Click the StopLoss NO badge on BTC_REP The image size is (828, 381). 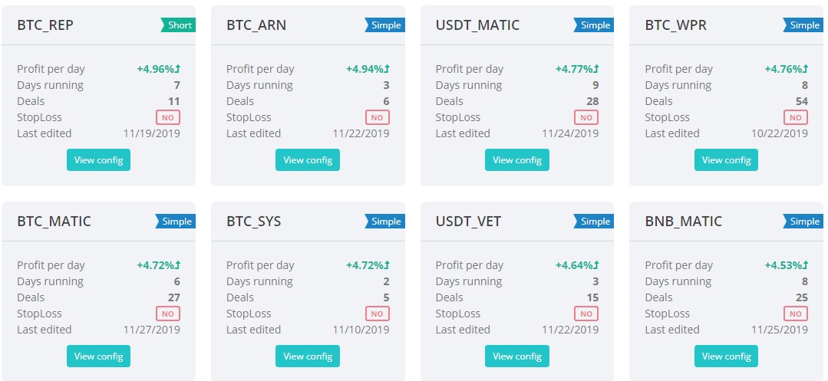tap(168, 117)
